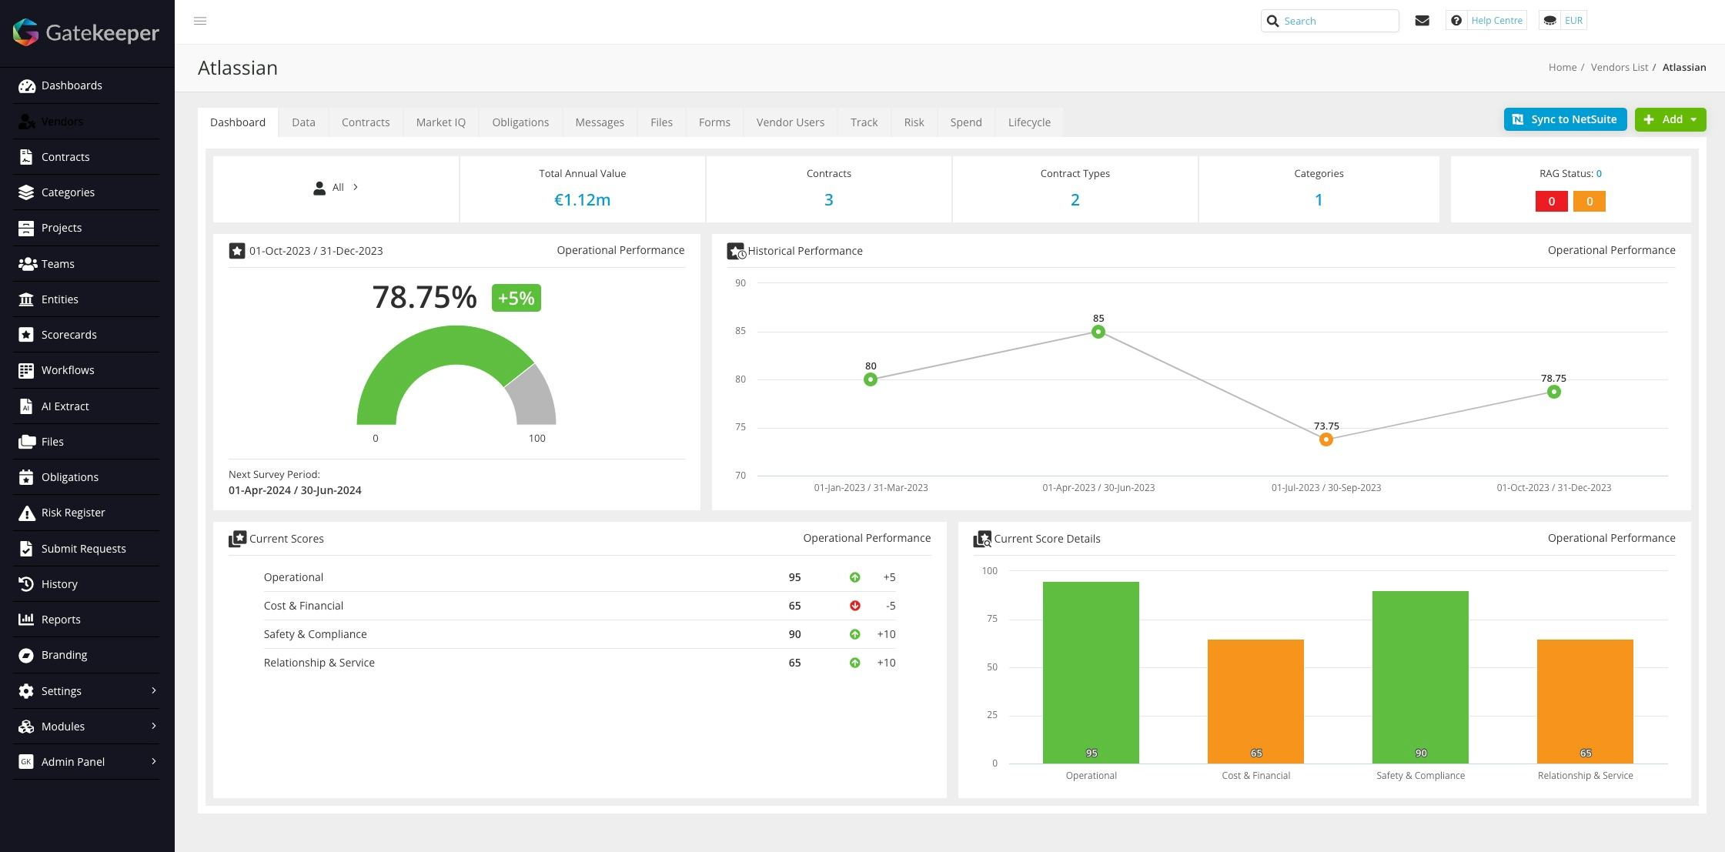This screenshot has width=1725, height=852.
Task: Expand the Admin Panel submenu chevron
Action: point(154,761)
